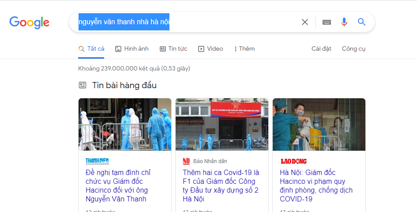The width and height of the screenshot is (417, 212).
Task: Expand the Thêm menu
Action: tap(244, 49)
